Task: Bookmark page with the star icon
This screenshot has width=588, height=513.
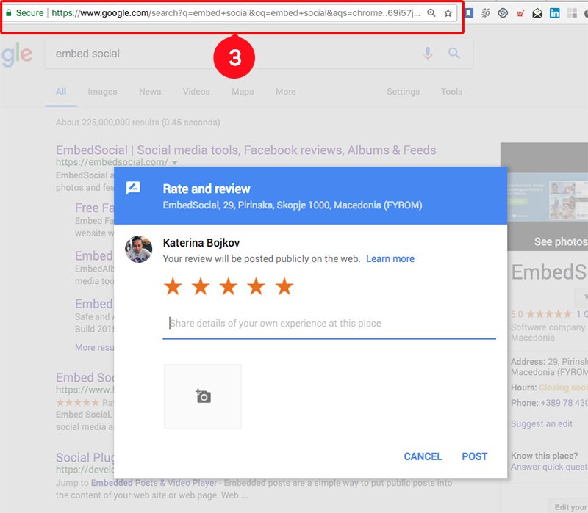Action: (x=448, y=13)
